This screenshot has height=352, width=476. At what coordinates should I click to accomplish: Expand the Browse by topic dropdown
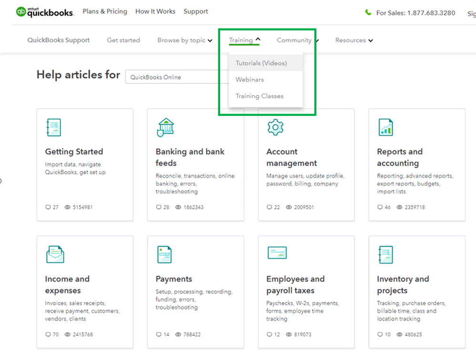coord(184,40)
